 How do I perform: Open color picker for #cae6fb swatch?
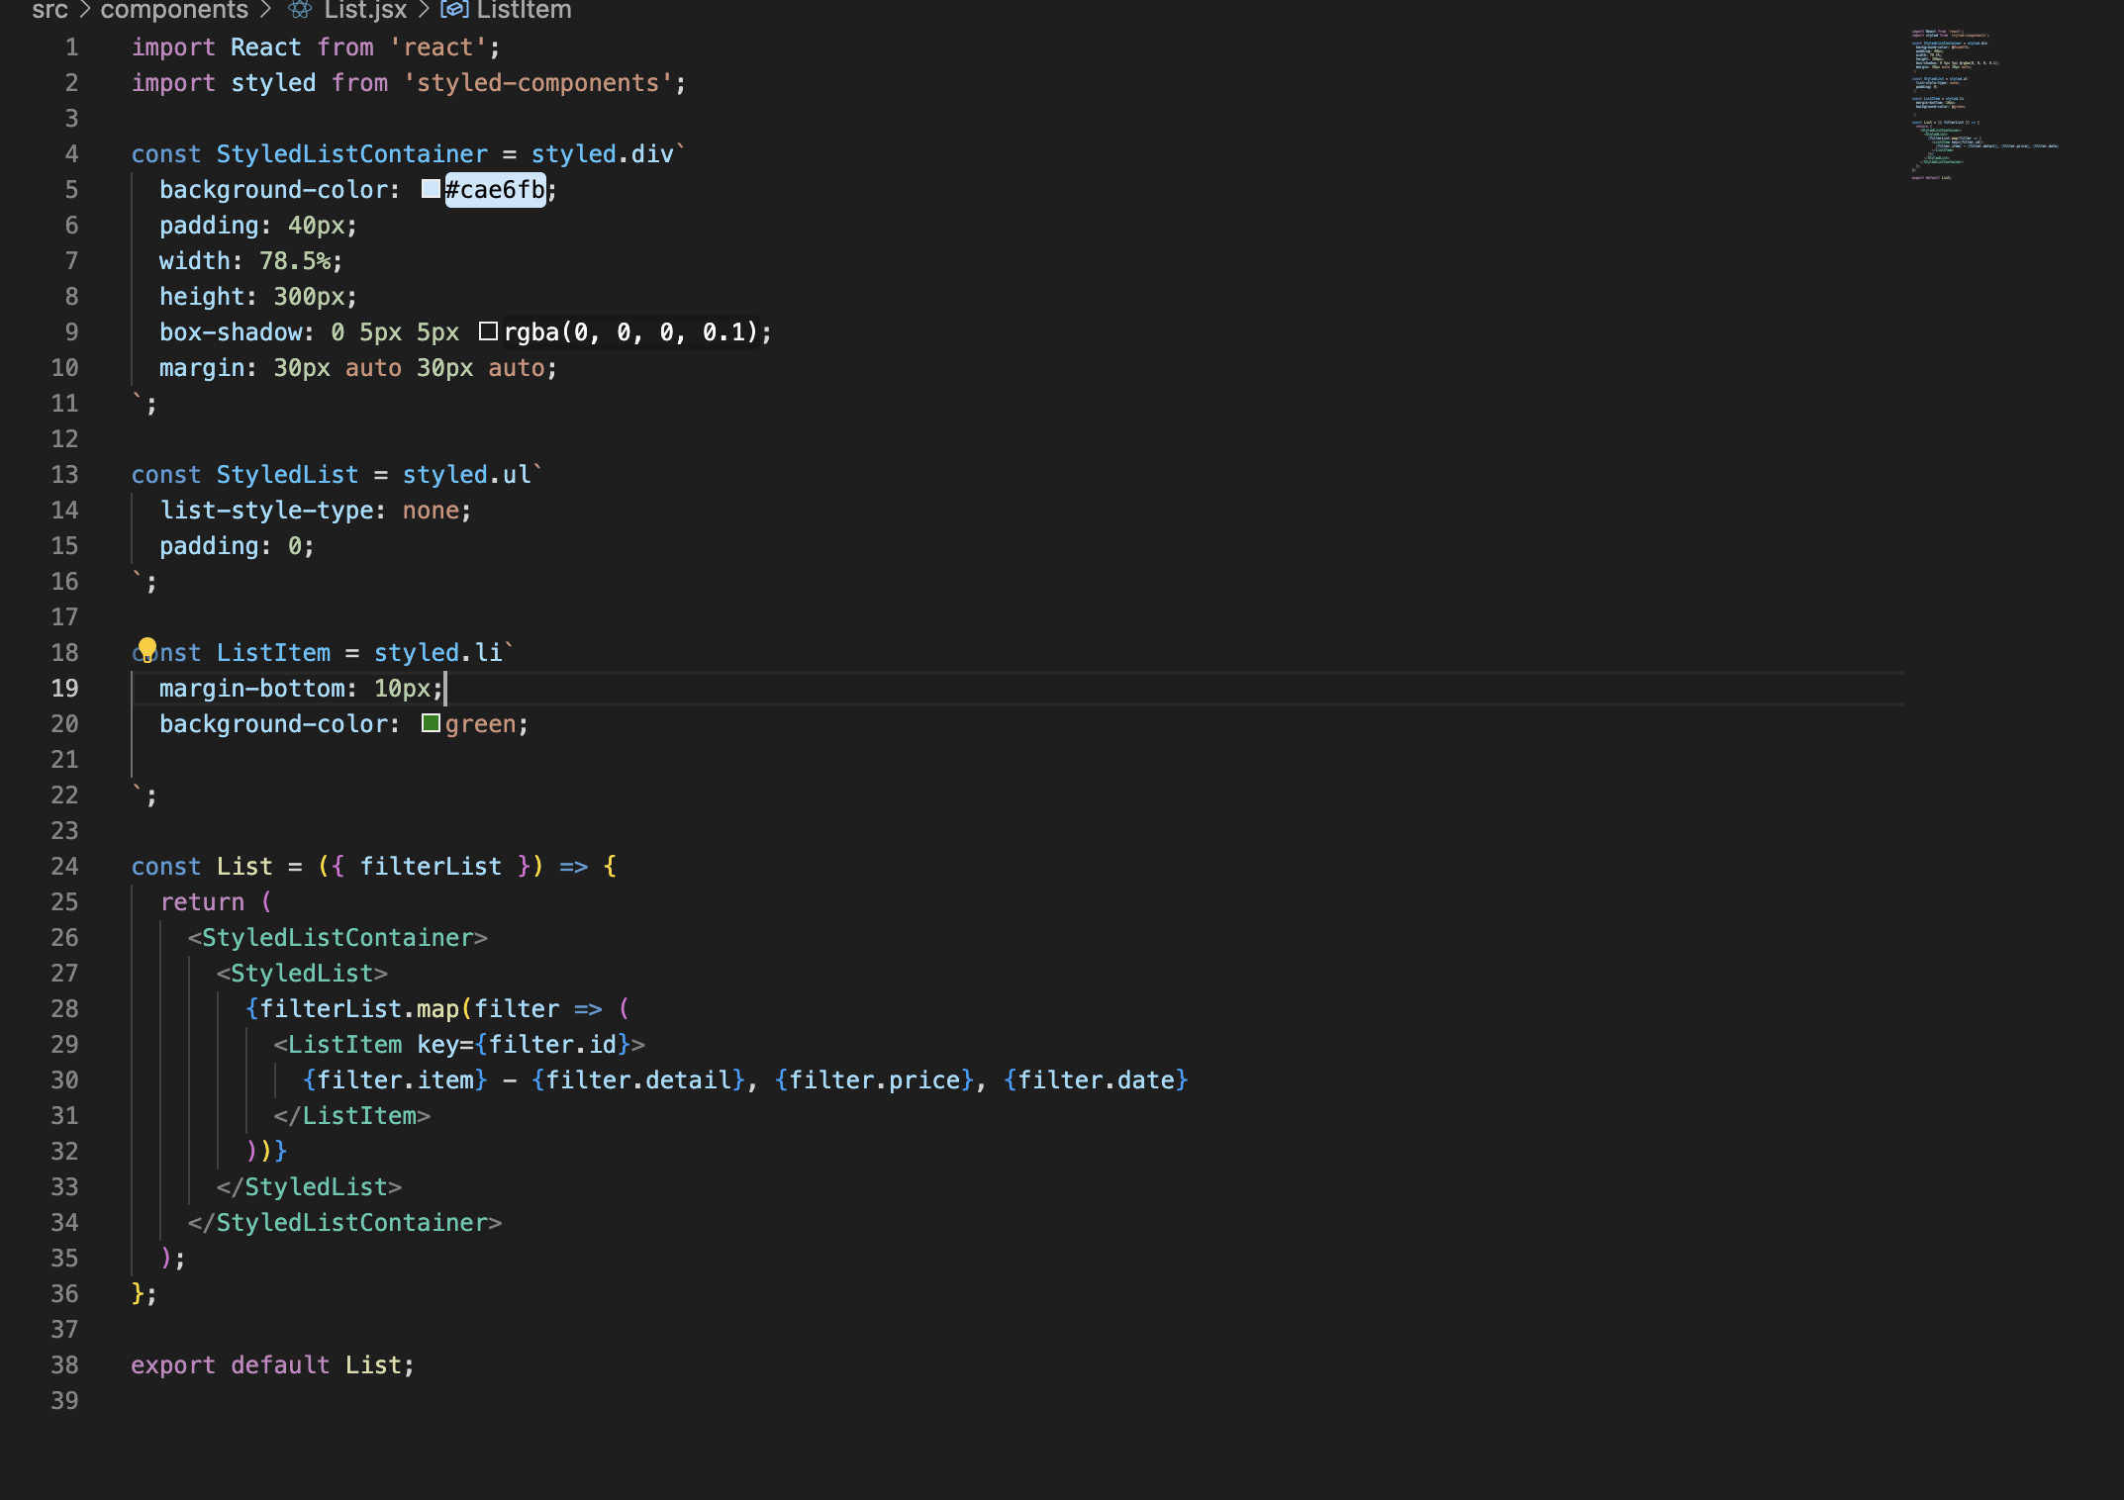pos(431,189)
